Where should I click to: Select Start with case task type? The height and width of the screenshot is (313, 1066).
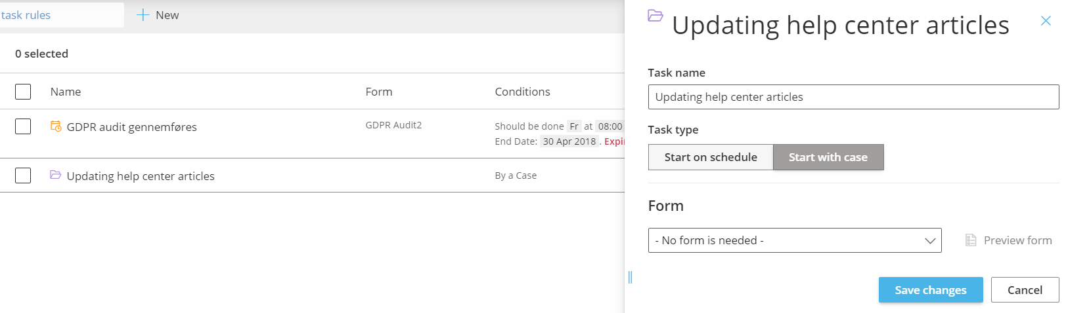[828, 157]
